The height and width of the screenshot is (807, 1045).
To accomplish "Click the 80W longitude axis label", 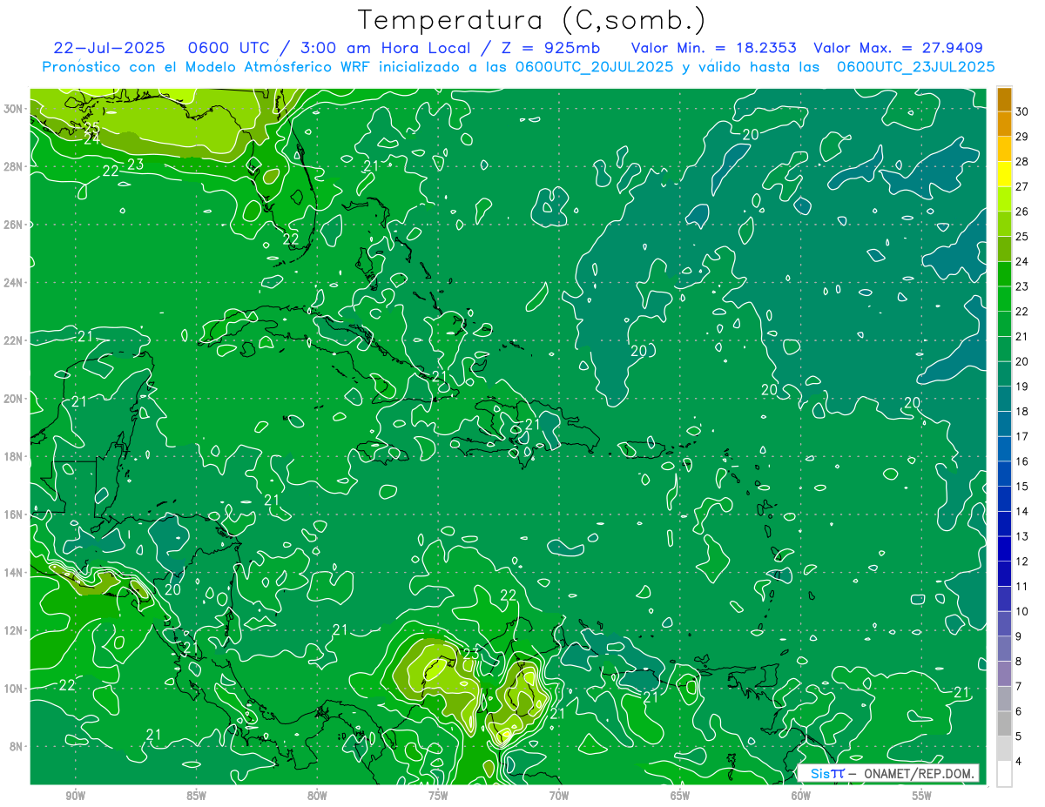I will pyautogui.click(x=317, y=796).
